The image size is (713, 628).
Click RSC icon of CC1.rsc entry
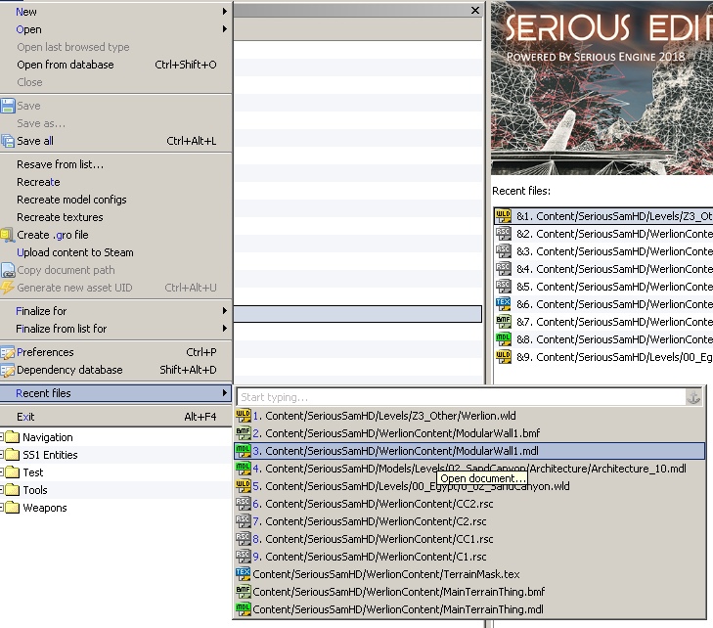[244, 539]
